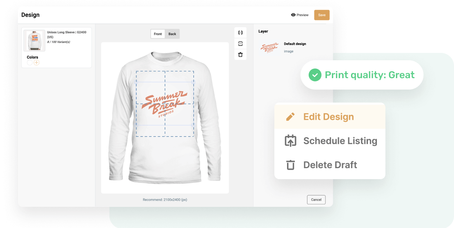Image resolution: width=454 pixels, height=228 pixels.
Task: Click the eye icon next to Preview
Action: point(293,15)
